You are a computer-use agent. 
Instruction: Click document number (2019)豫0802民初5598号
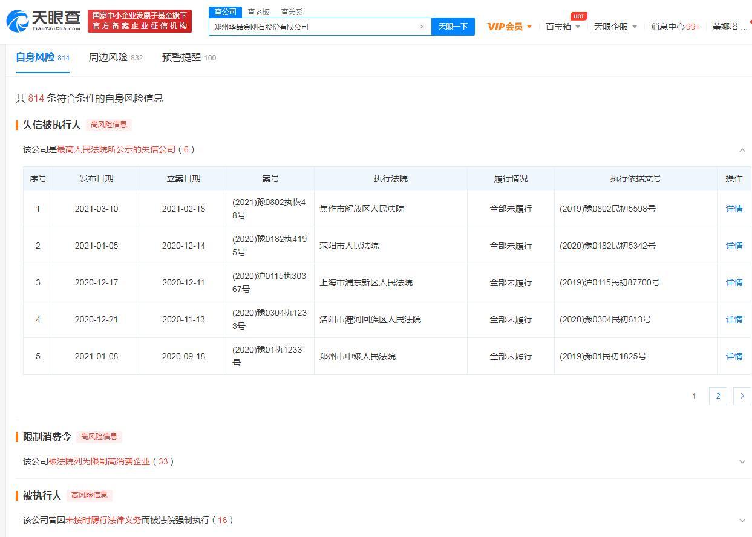[x=607, y=209]
